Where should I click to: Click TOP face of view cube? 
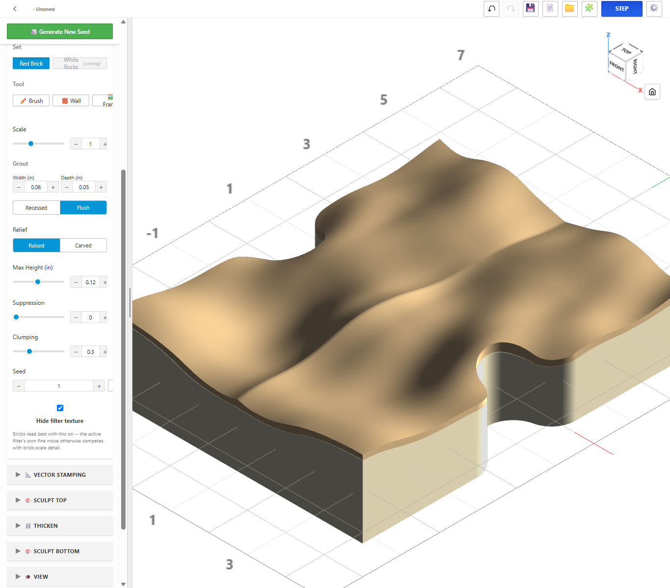[x=626, y=50]
